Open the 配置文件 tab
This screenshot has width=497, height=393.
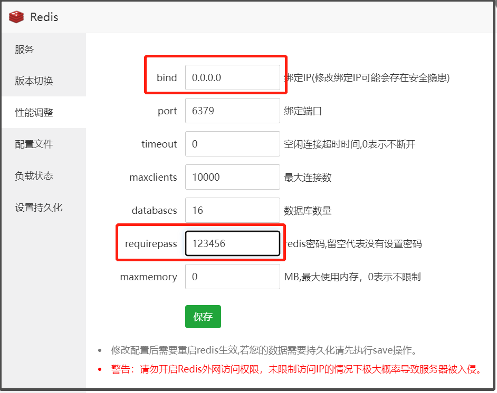[x=34, y=144]
